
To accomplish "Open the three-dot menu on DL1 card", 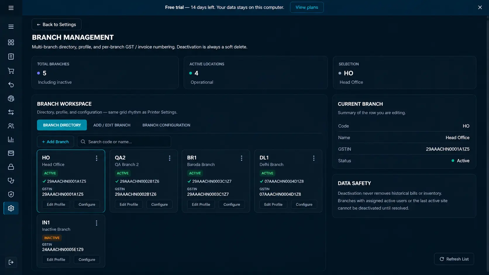I will click(x=314, y=158).
